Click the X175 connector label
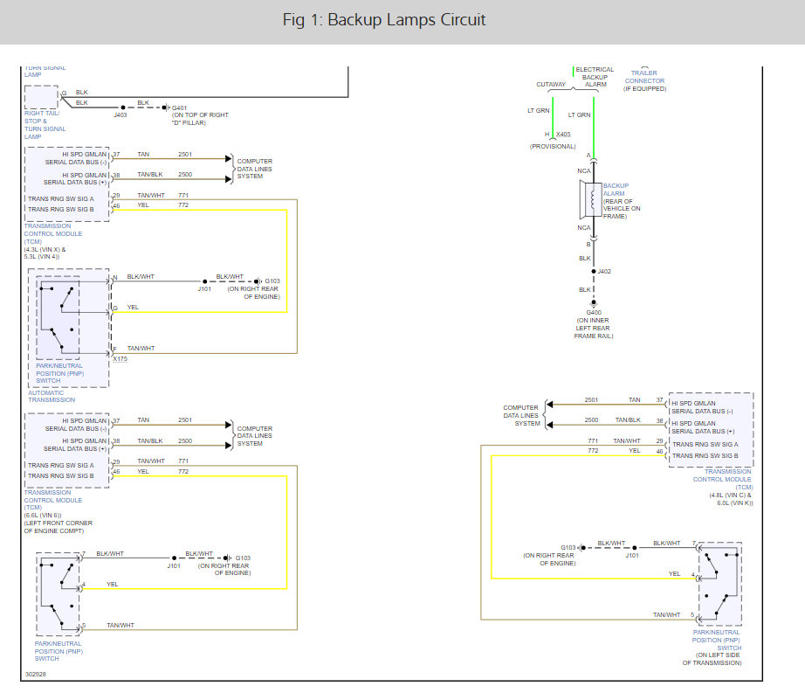Screen dimensions: 805x700 (120, 358)
